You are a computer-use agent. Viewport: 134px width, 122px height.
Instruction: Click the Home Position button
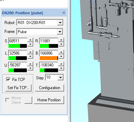[x=49, y=100]
